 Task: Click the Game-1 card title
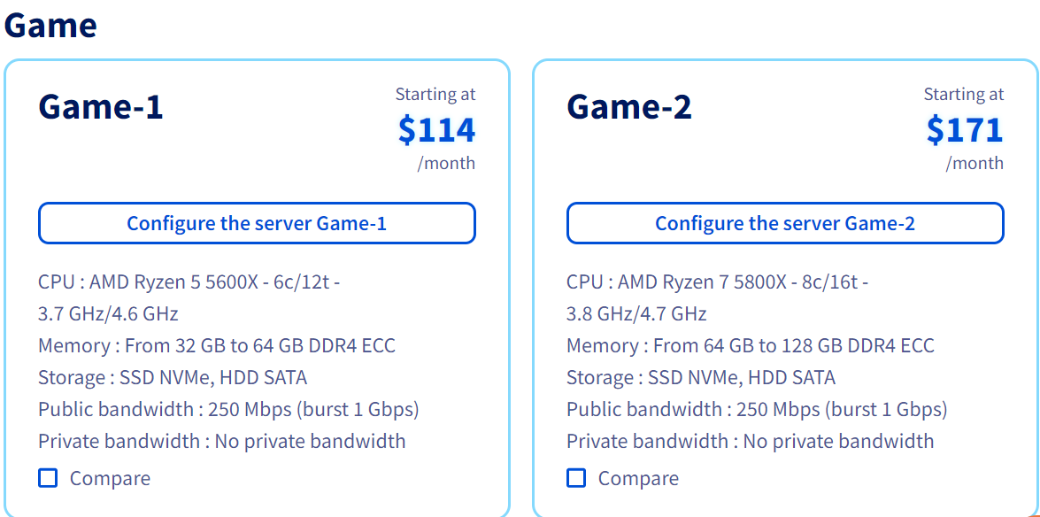pos(101,107)
